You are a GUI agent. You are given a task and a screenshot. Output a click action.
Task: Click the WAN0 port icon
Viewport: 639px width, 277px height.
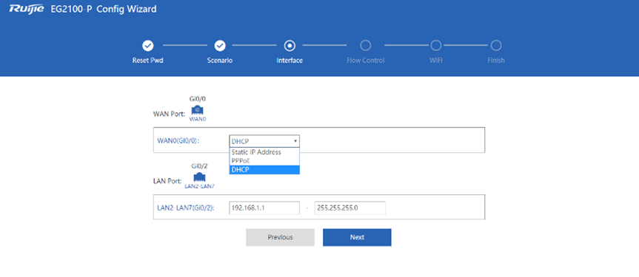point(198,110)
